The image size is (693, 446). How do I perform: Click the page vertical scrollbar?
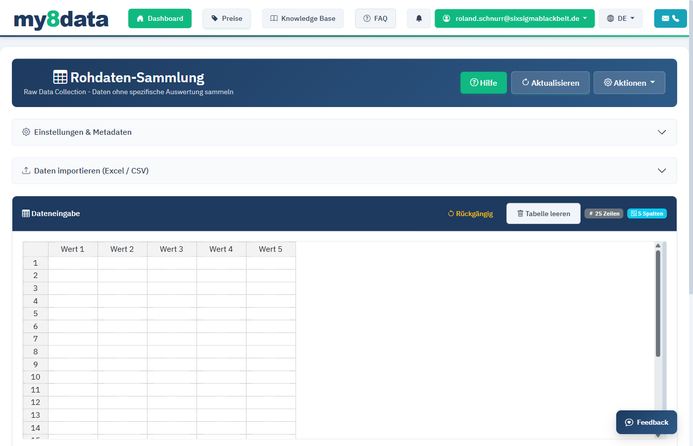691,149
